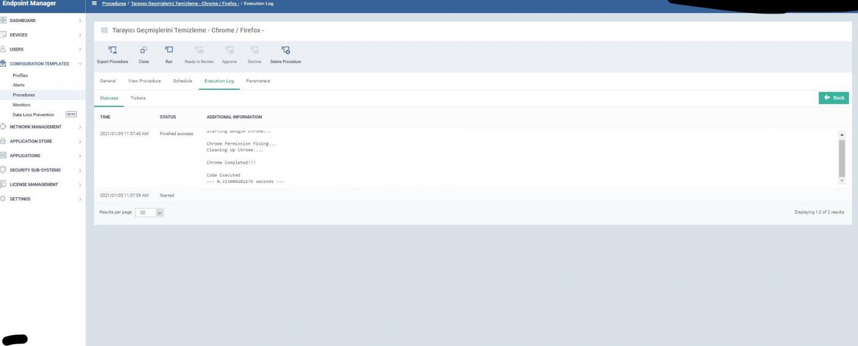Switch to the Tickets sub-tab
The width and height of the screenshot is (858, 346).
(138, 98)
